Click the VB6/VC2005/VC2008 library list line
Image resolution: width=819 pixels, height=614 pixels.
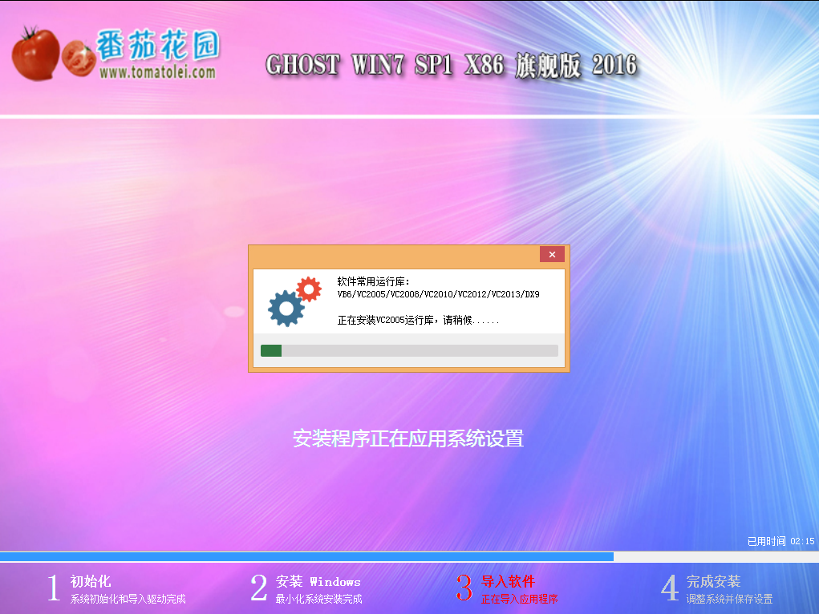[x=438, y=294]
